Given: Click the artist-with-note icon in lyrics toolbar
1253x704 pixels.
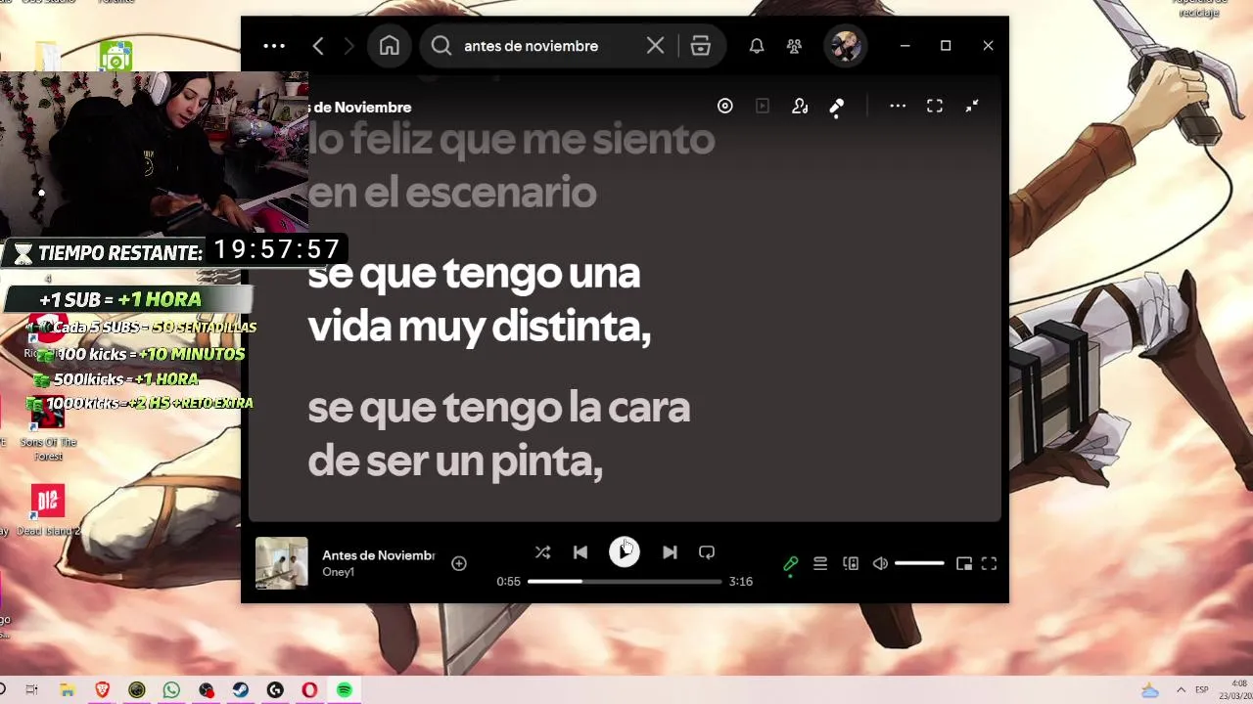Looking at the screenshot, I should [800, 106].
